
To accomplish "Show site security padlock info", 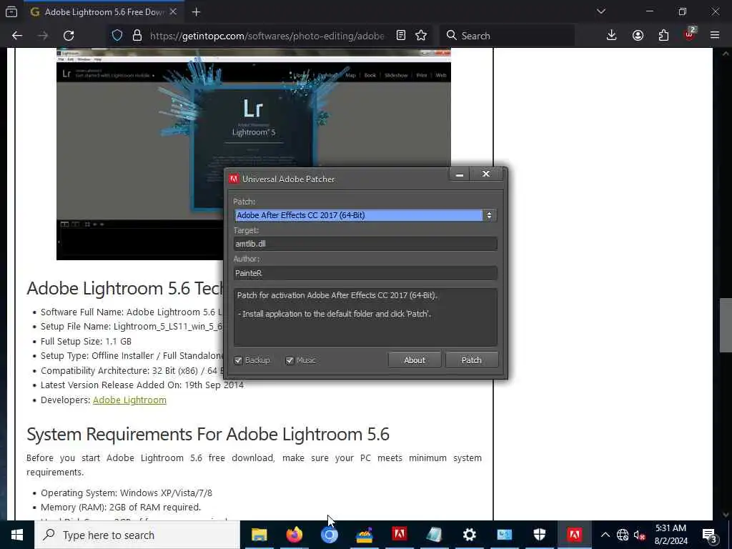I will point(137,36).
